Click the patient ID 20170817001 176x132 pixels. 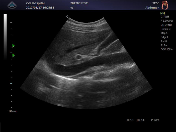[x=79, y=3]
